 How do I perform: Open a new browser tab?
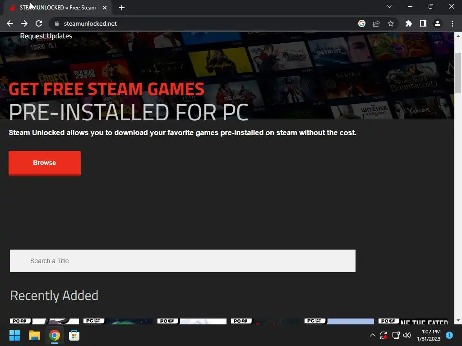(122, 8)
